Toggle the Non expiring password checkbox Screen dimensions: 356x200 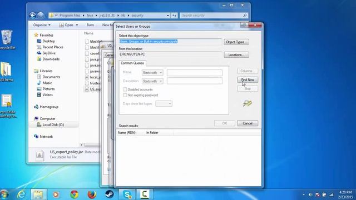125,95
